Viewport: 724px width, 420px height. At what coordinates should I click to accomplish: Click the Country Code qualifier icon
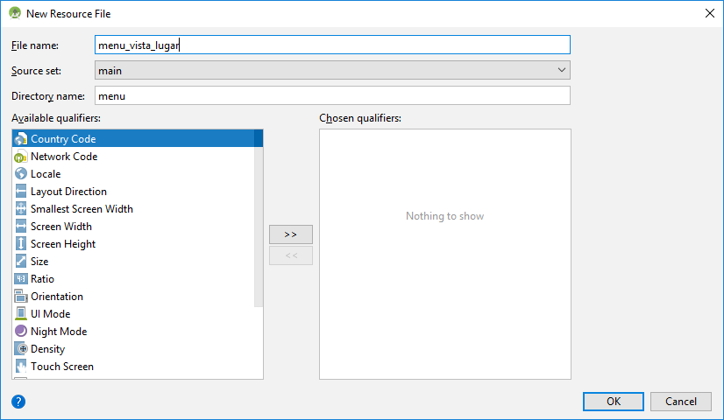pos(21,139)
